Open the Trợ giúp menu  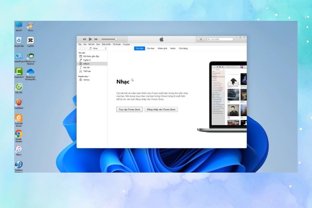pos(126,44)
